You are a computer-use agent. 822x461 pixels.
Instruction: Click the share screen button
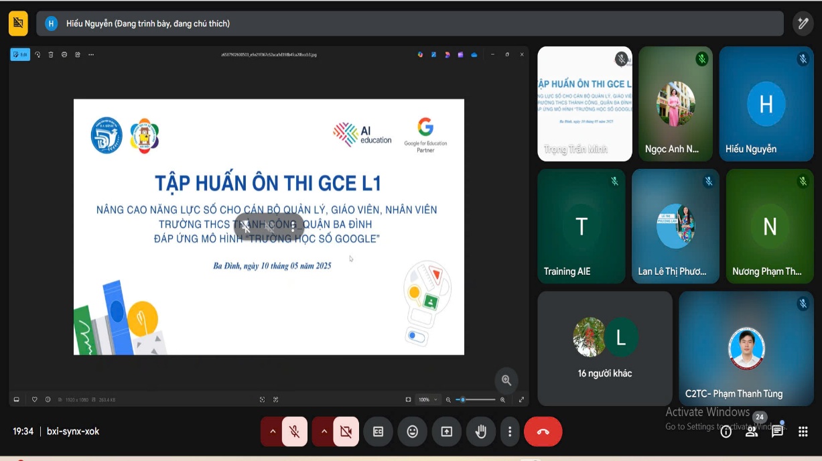(x=447, y=432)
